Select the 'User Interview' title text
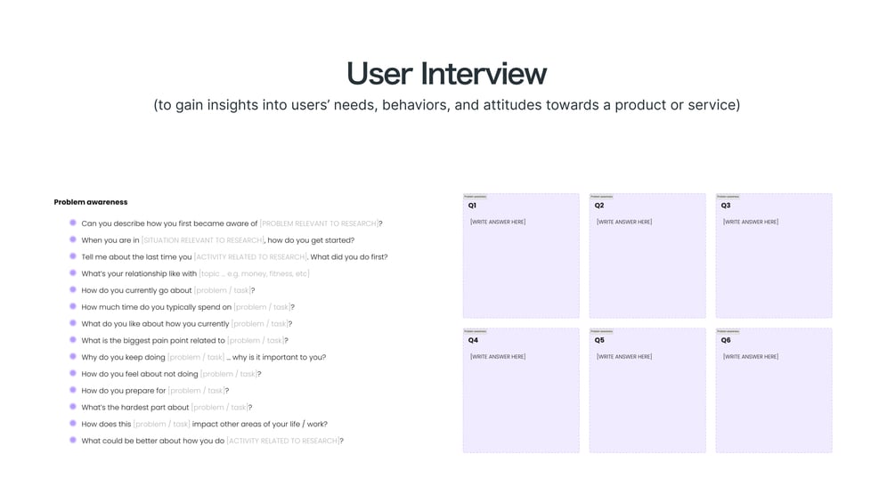Viewport: 895px width, 503px height. [447, 74]
